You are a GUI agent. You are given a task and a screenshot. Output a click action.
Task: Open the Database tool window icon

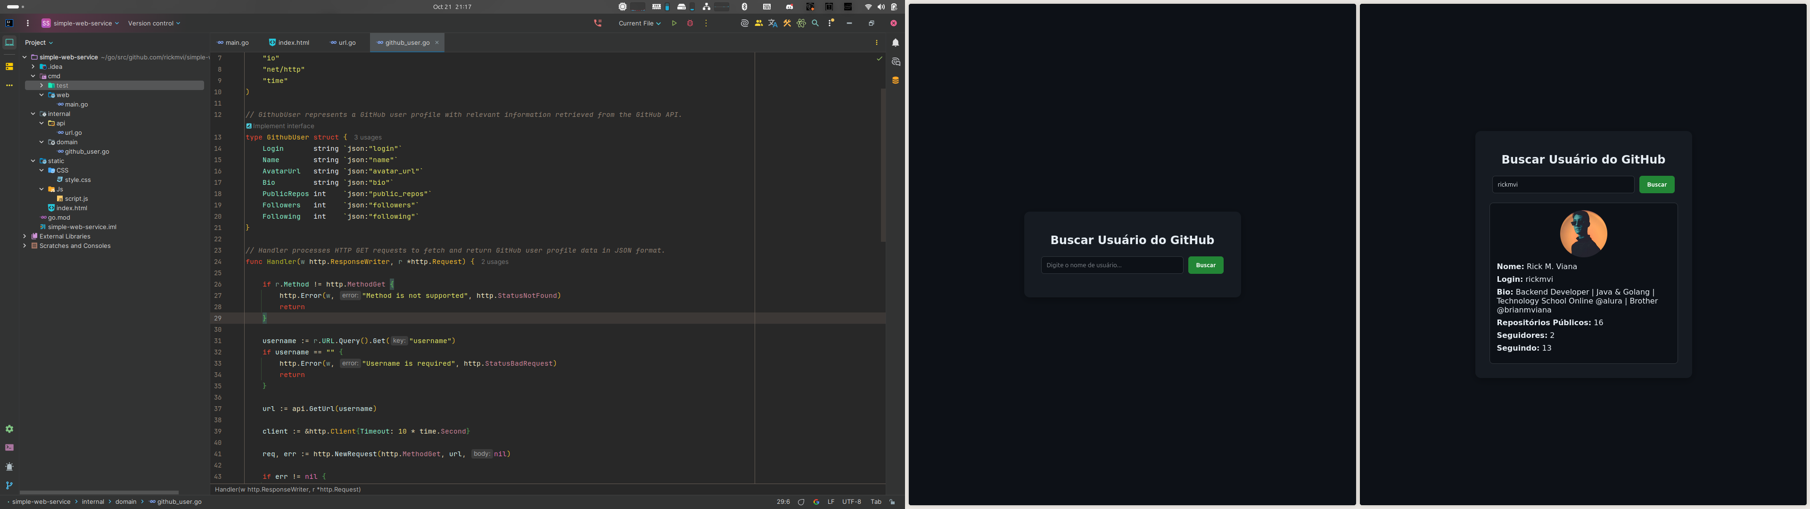tap(895, 80)
